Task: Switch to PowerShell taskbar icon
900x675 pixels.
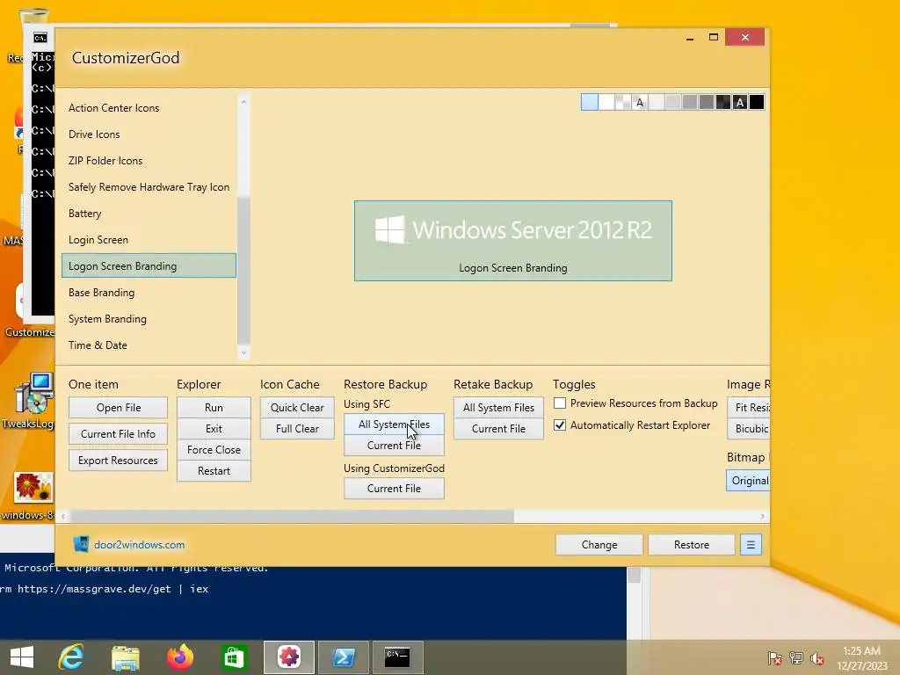Action: point(344,657)
